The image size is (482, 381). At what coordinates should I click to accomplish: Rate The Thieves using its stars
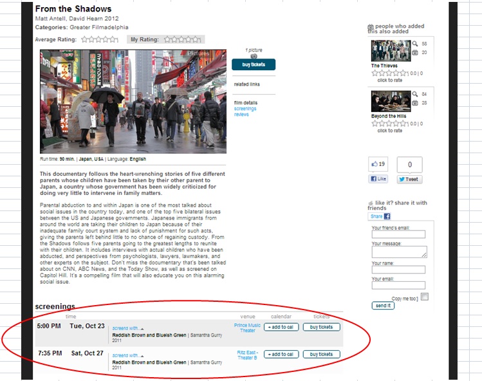390,73
